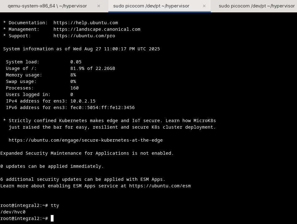
Task: Close the qemu-system-x86_64 tab
Action: (x=99, y=6)
